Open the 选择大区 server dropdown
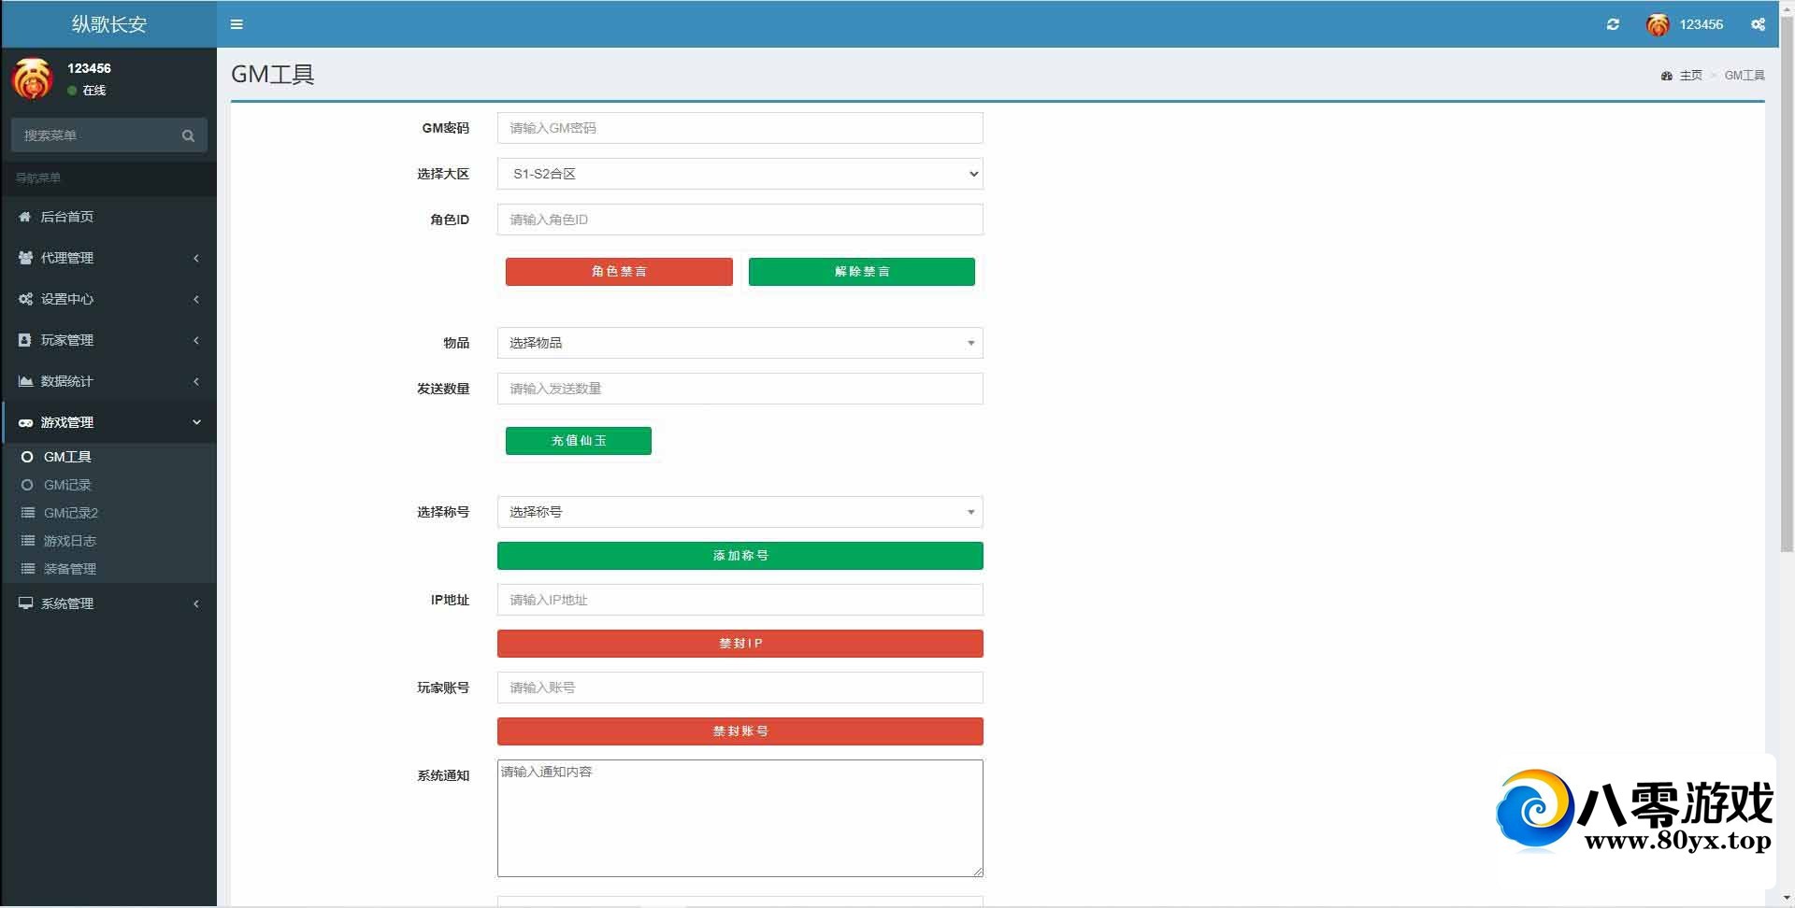The image size is (1795, 908). 740,174
